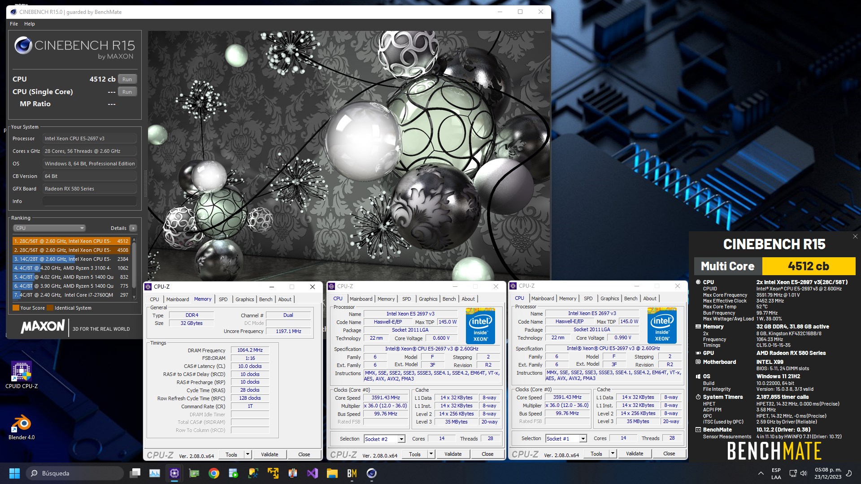
Task: Switch to SPD tab in Memory CPU-Z window
Action: point(223,299)
